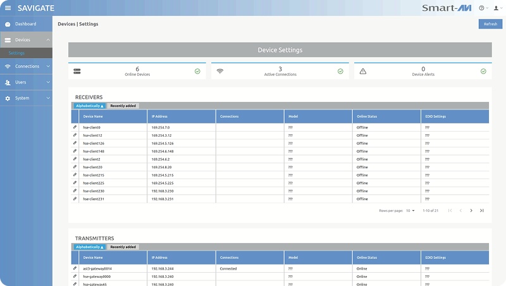Click the IP Address column header in Receivers

(x=158, y=116)
